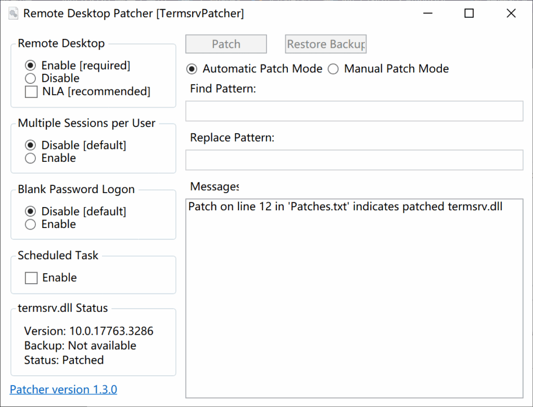Minimize the Remote Desktop Patcher window
The height and width of the screenshot is (407, 533).
click(x=427, y=13)
